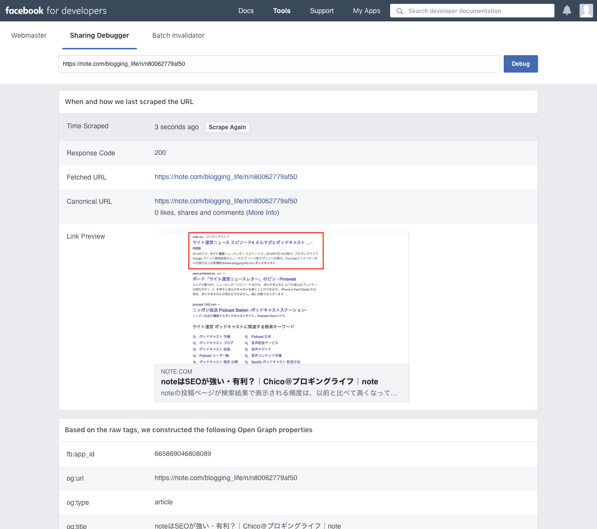Click the 'Response Code' row label
Viewport: 597px width, 529px height.
pos(91,153)
